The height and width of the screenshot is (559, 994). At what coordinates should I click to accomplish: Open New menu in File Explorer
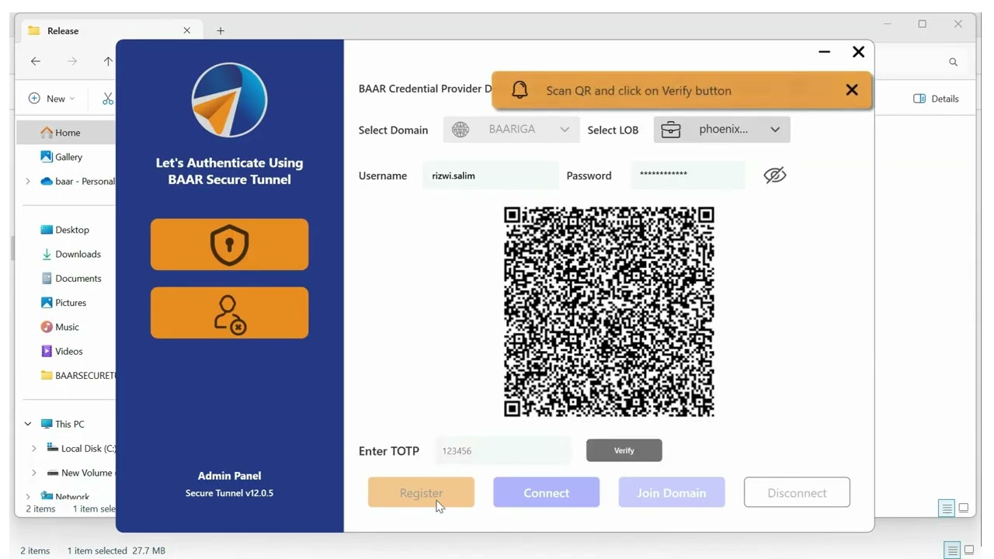[x=51, y=99]
